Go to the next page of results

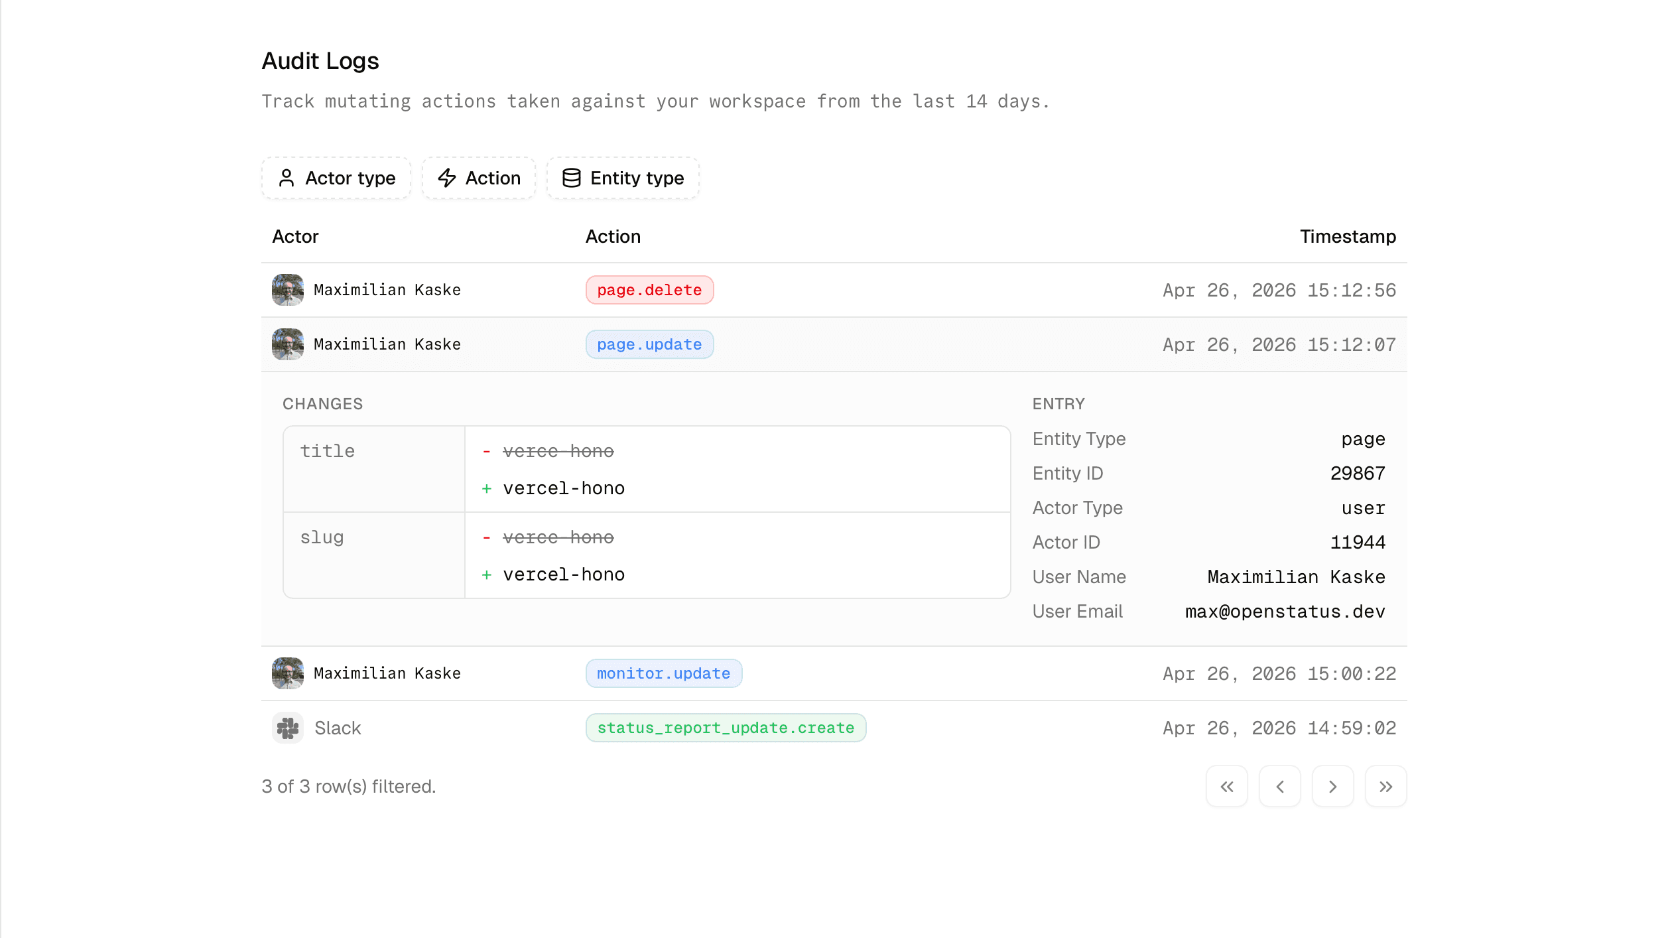coord(1333,786)
